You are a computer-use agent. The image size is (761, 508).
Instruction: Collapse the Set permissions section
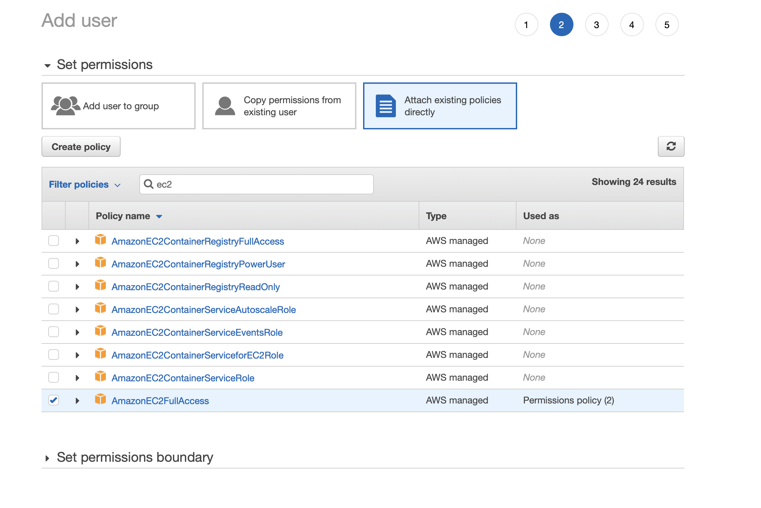[x=48, y=65]
